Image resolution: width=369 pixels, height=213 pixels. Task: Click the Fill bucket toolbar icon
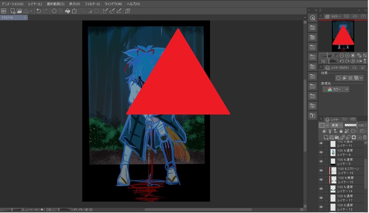coord(67,11)
